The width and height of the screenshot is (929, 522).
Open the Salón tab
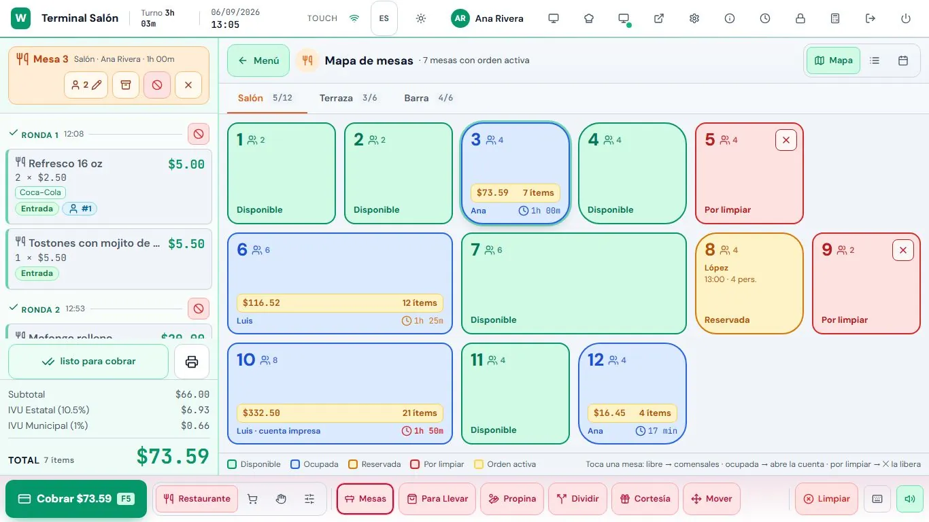(265, 98)
